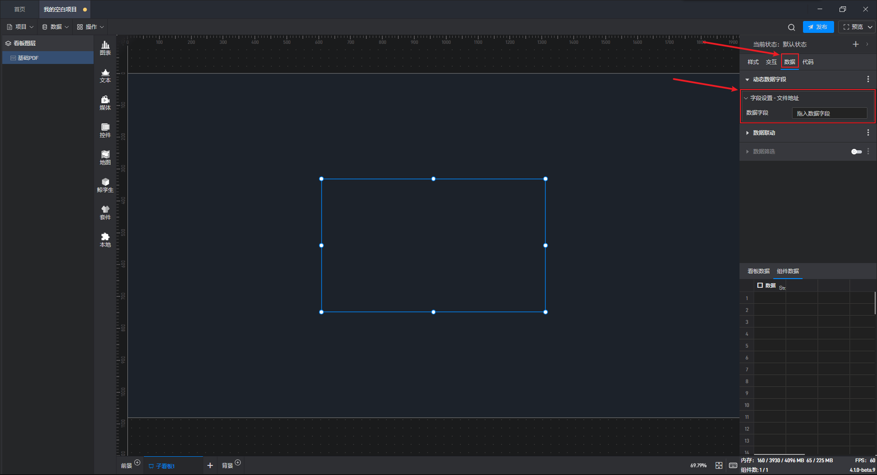Click the 预览 preview button
Viewport: 877px width, 475px height.
[x=853, y=27]
